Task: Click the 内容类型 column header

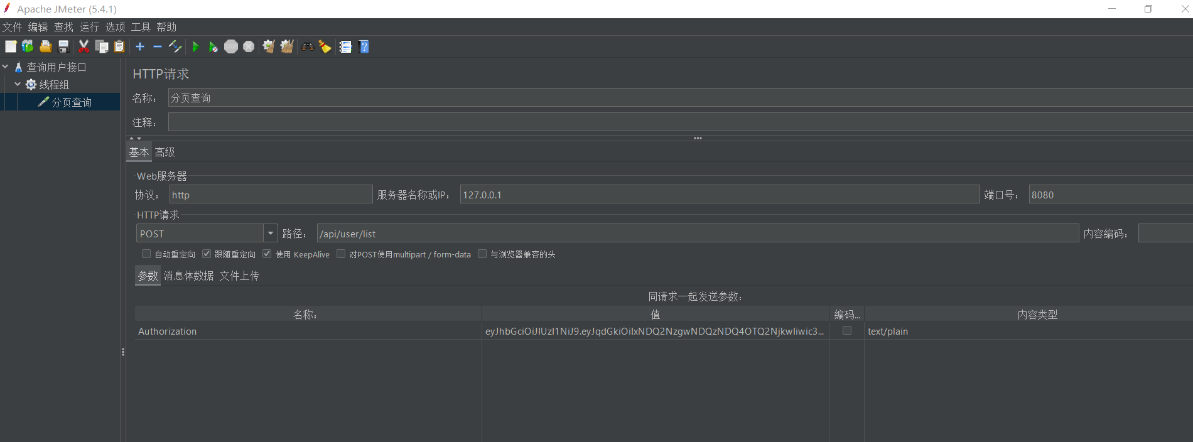Action: point(1028,314)
